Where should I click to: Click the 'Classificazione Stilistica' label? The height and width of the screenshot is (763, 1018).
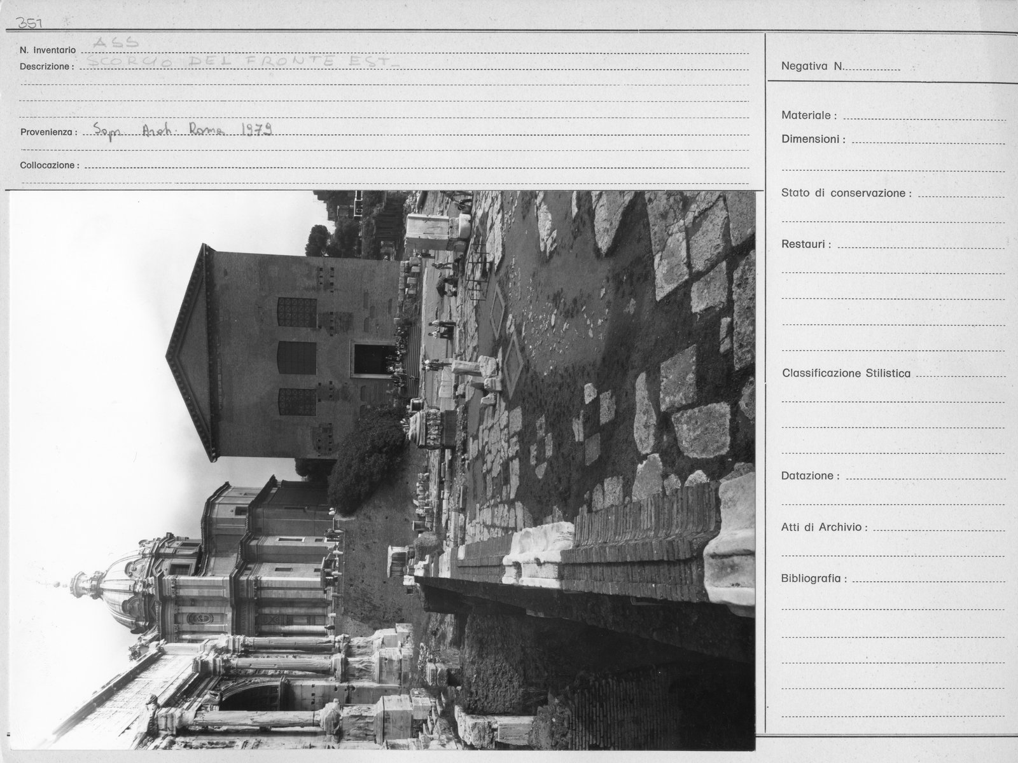pyautogui.click(x=846, y=373)
